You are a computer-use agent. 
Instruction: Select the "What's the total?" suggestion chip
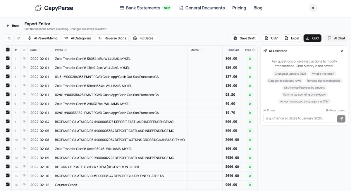click(x=323, y=74)
